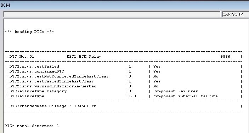
Task: Click the BCM window title text
Action: point(5,5)
